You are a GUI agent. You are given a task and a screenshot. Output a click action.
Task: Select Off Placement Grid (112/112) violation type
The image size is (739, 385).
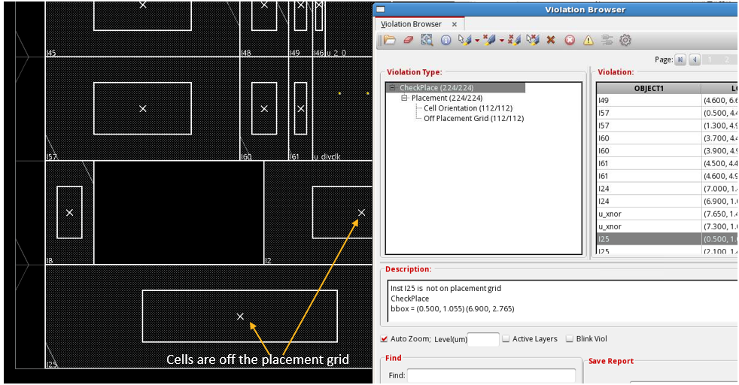[x=473, y=119]
